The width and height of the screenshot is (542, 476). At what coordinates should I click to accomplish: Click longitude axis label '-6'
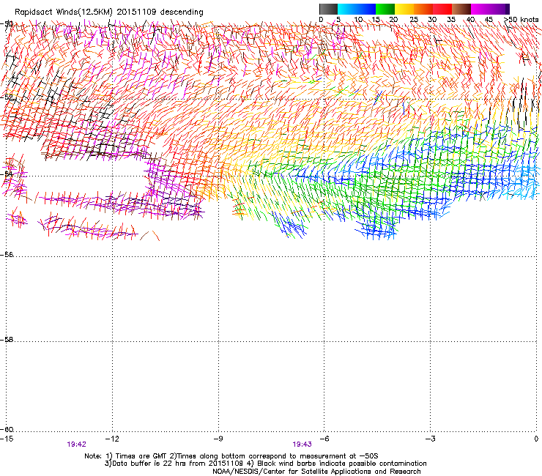coord(324,439)
